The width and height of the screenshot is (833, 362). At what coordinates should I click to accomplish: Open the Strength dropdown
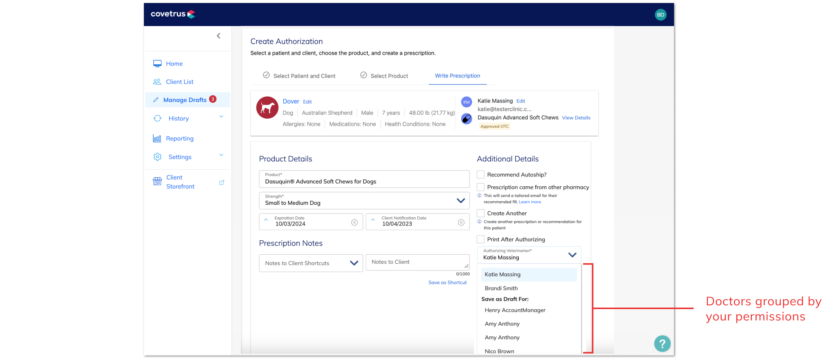[364, 201]
